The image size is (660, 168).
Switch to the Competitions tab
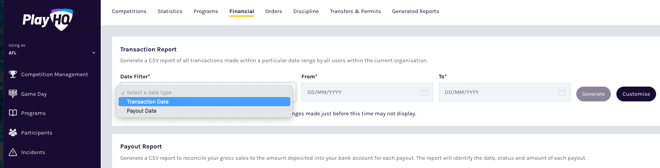[129, 11]
